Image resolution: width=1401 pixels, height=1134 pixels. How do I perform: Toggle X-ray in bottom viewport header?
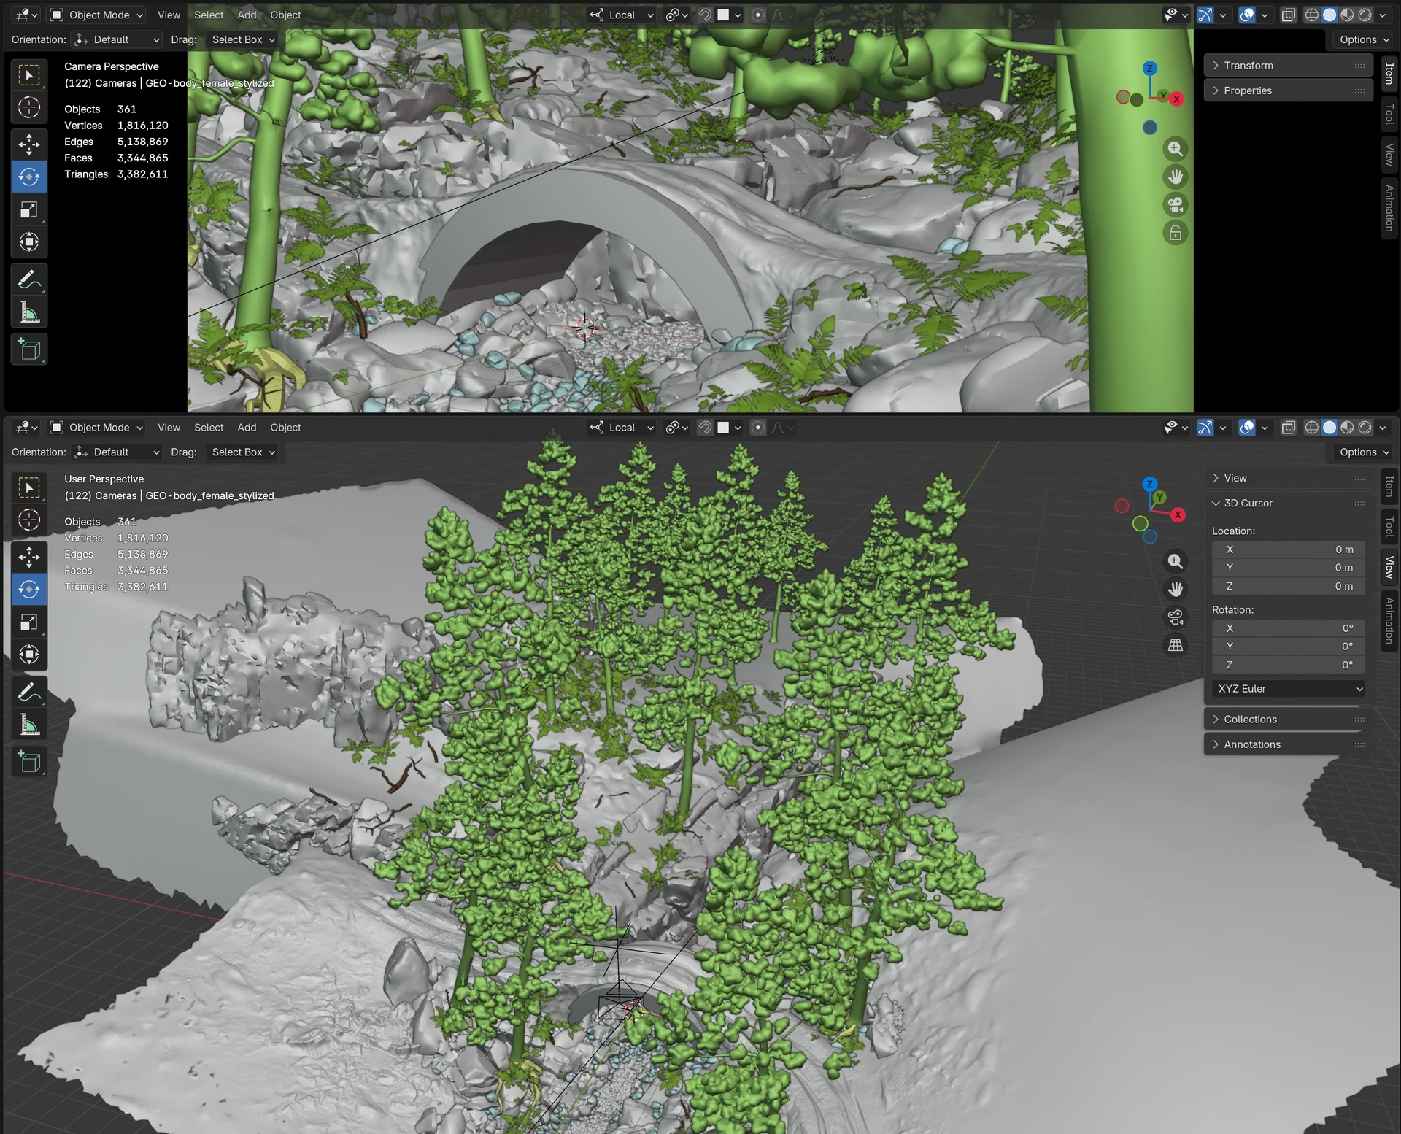pos(1289,428)
